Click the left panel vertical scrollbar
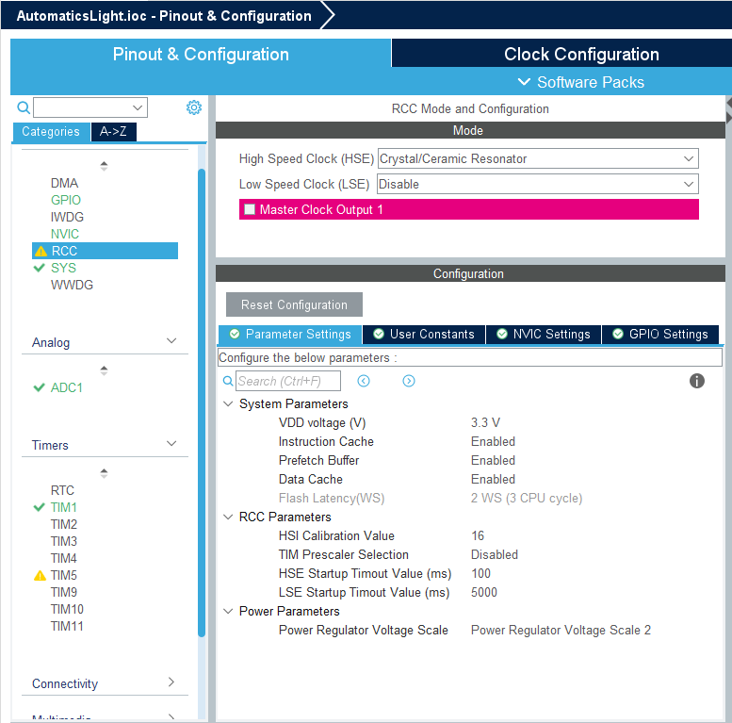732x723 pixels. click(202, 396)
